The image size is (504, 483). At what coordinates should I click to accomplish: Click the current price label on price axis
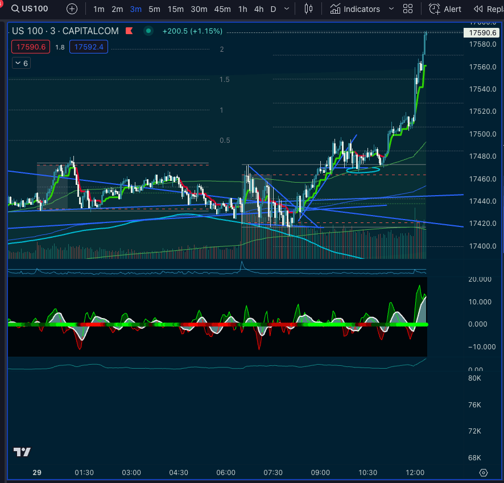click(x=483, y=33)
